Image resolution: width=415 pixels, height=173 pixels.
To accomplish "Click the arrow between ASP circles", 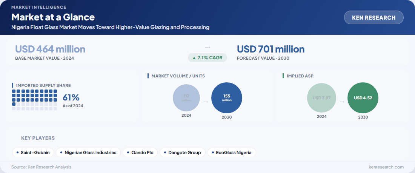I will tap(342, 102).
